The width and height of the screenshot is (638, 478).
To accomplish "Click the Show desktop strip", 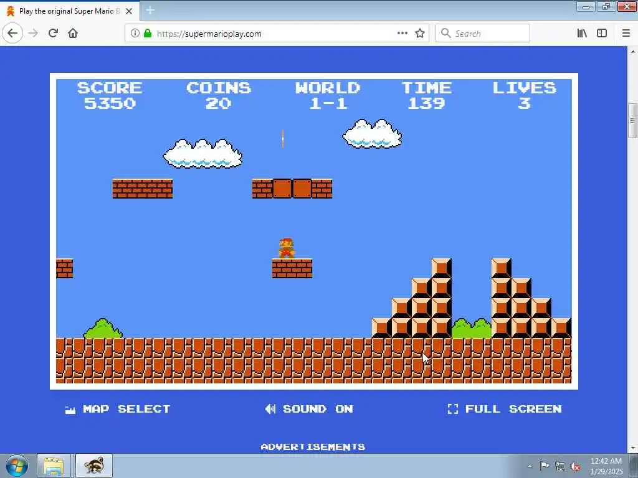I will 634,466.
